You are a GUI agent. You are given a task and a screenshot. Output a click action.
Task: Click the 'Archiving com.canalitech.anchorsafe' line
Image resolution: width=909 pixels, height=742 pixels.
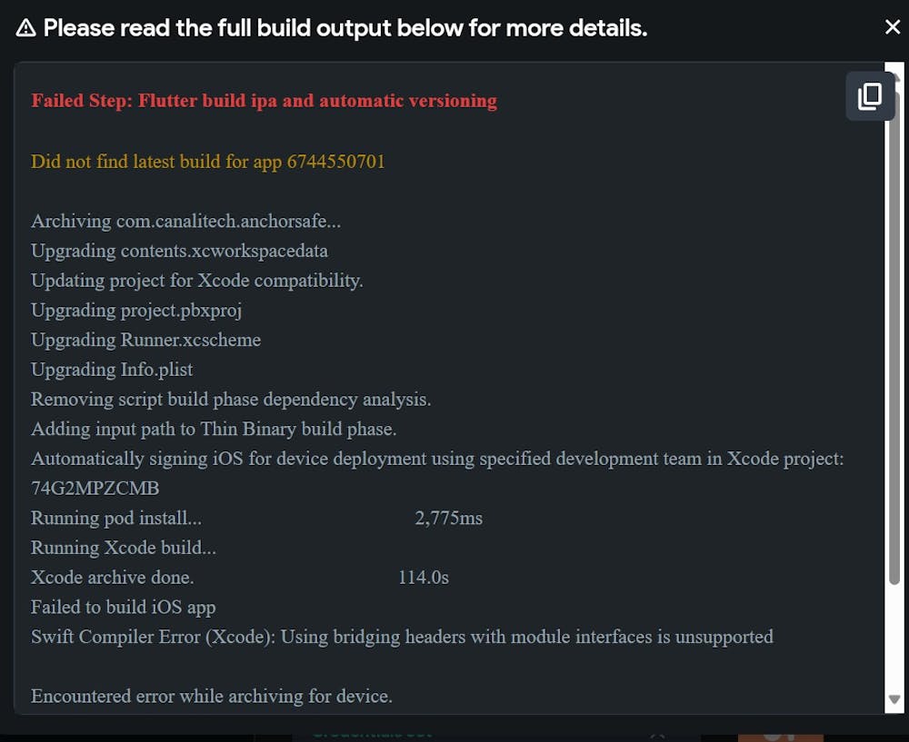pyautogui.click(x=185, y=221)
